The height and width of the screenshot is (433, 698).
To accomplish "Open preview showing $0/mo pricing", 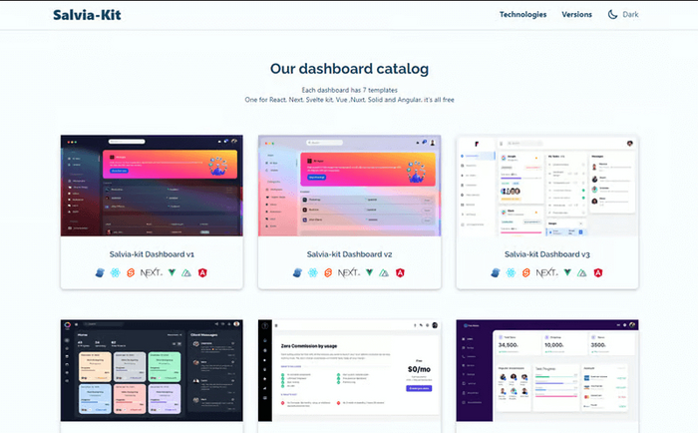I will pyautogui.click(x=349, y=370).
